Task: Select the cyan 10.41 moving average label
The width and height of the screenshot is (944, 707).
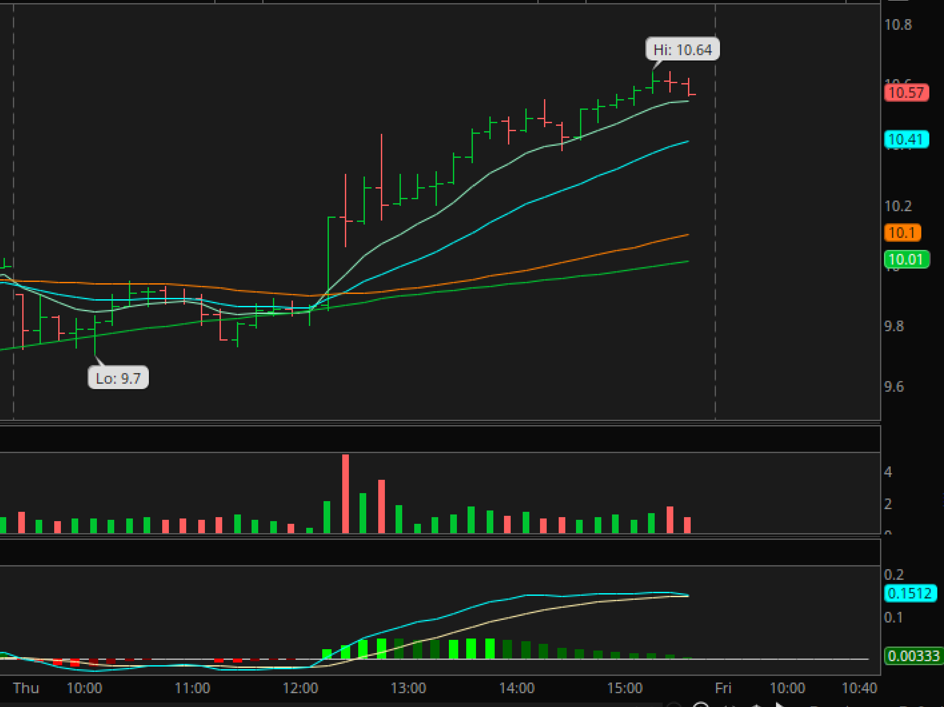Action: pyautogui.click(x=906, y=139)
